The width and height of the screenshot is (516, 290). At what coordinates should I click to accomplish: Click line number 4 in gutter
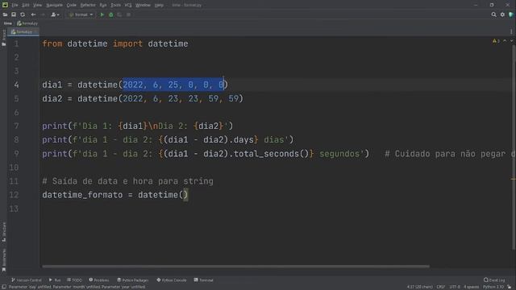coord(16,85)
